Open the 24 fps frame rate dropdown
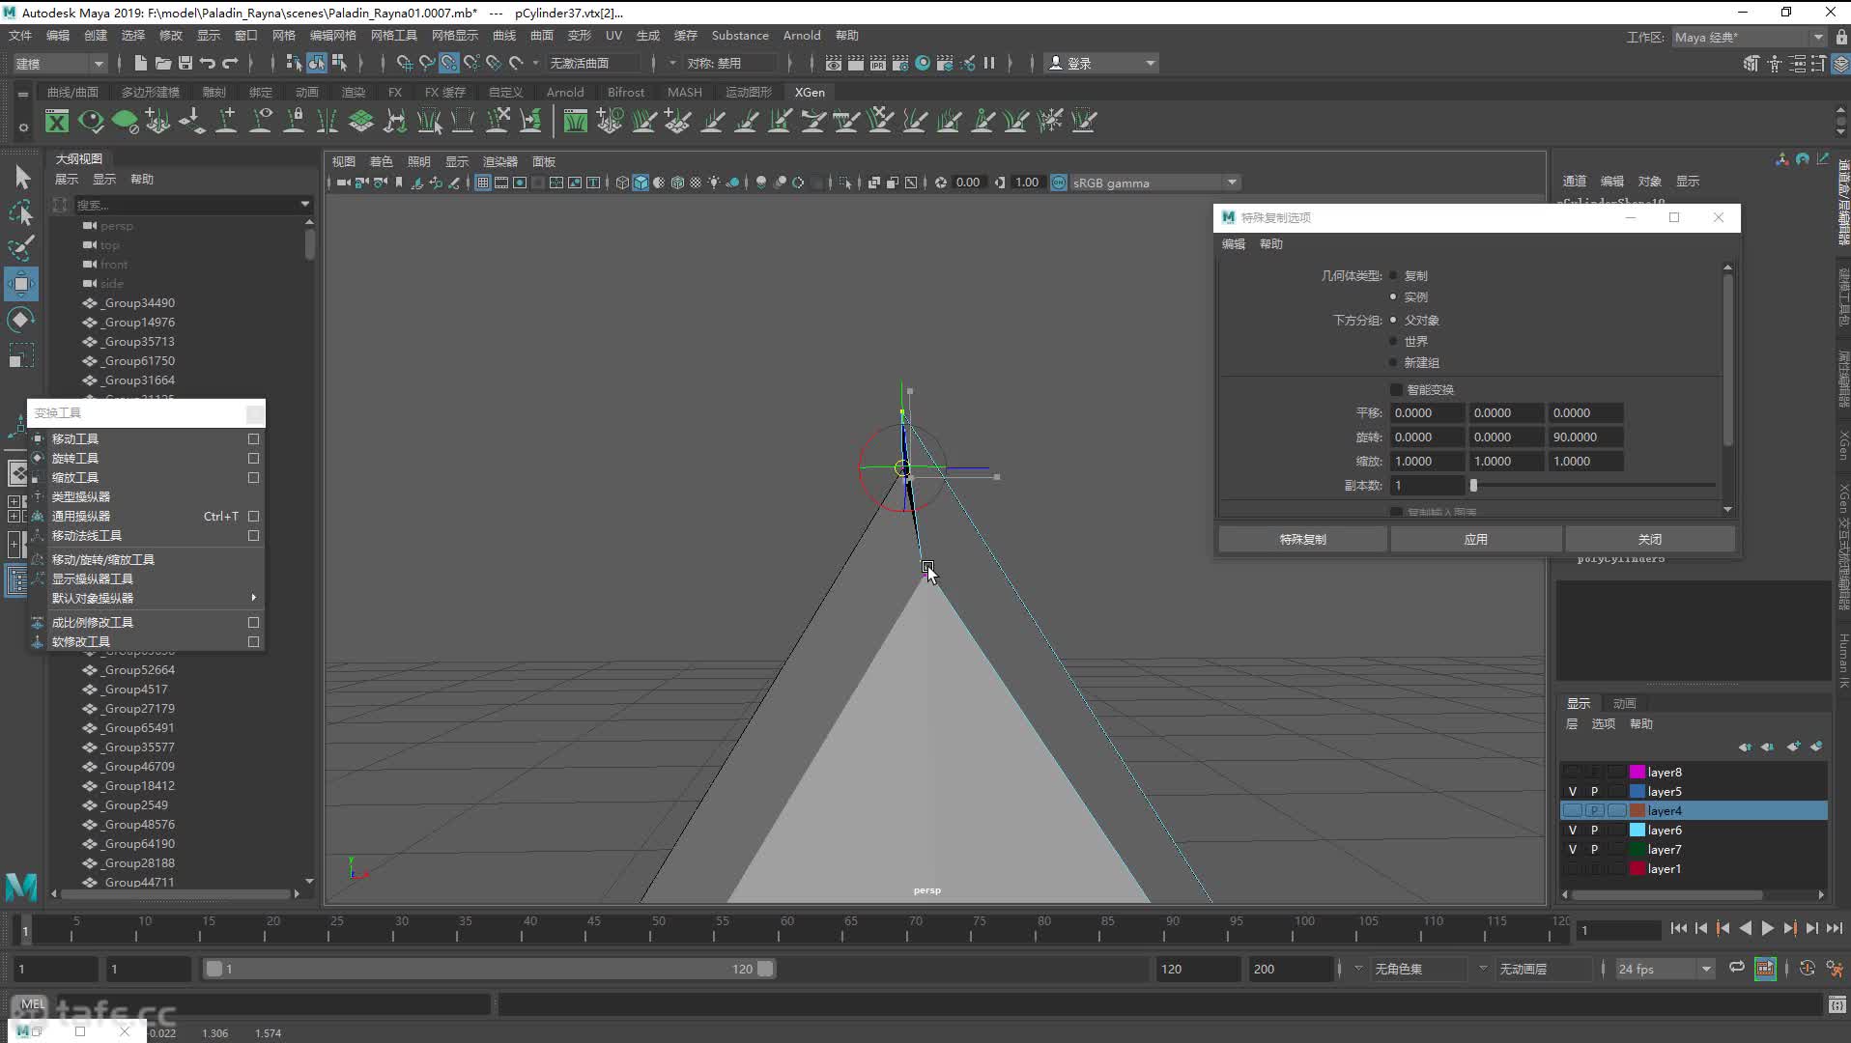Screen dimensions: 1851x1043 point(1665,968)
